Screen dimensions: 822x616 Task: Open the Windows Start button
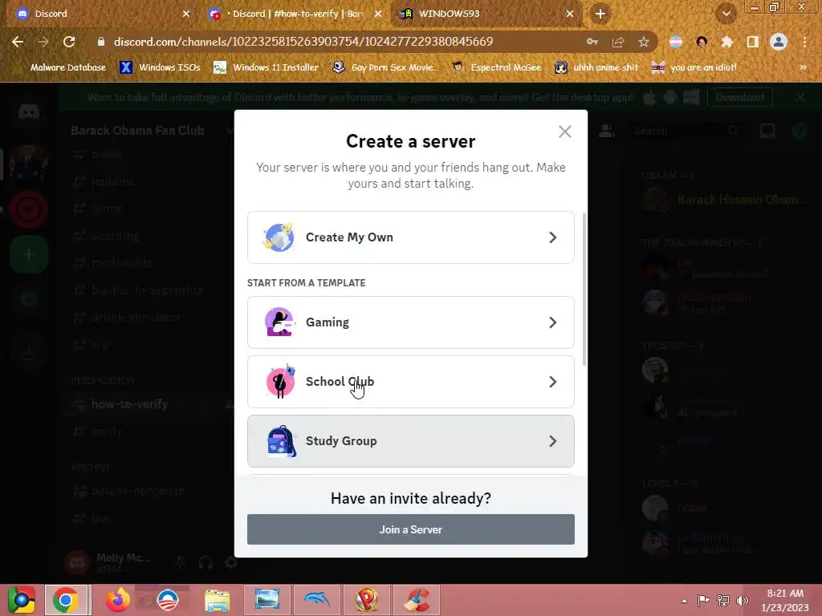click(x=21, y=600)
